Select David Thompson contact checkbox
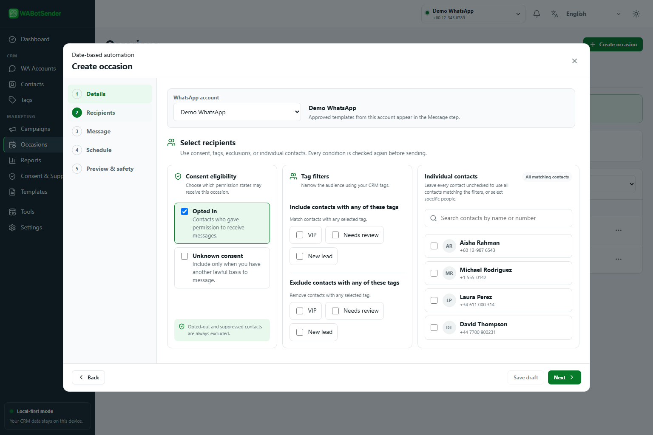The height and width of the screenshot is (435, 653). click(434, 328)
